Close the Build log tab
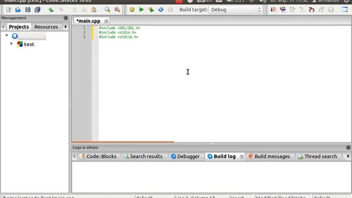This screenshot has height=198, width=352. [x=241, y=157]
